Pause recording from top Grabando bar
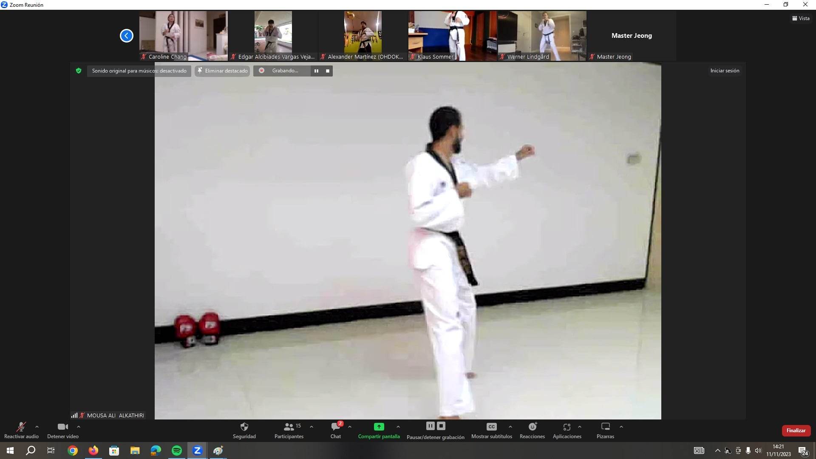This screenshot has width=816, height=459. coord(316,71)
